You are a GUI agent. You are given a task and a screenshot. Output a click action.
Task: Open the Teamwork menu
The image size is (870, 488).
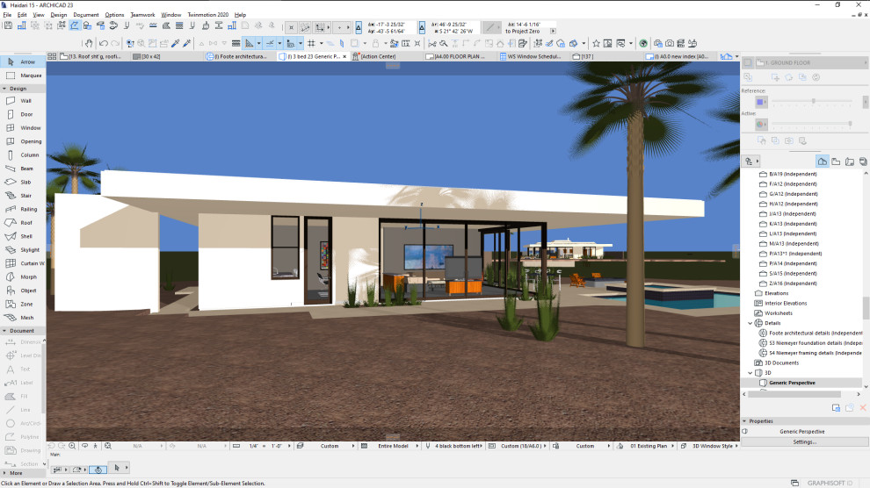coord(142,15)
